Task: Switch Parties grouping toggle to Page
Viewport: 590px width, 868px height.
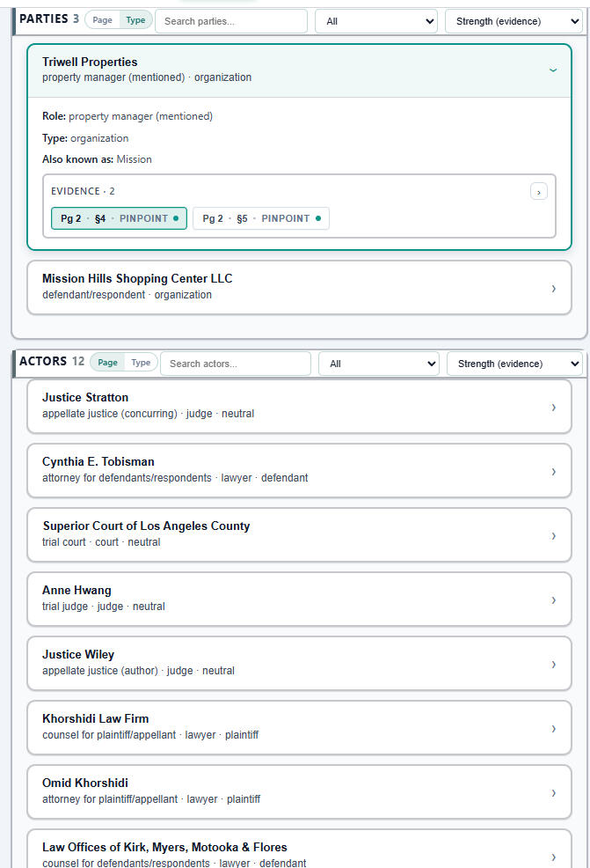Action: pos(103,20)
